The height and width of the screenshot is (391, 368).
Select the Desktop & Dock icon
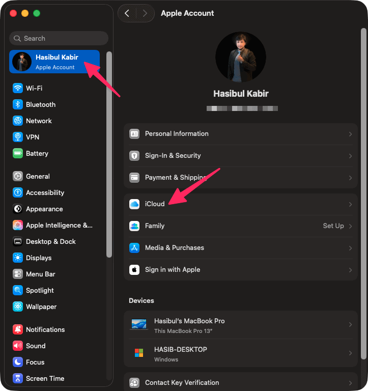(x=18, y=241)
